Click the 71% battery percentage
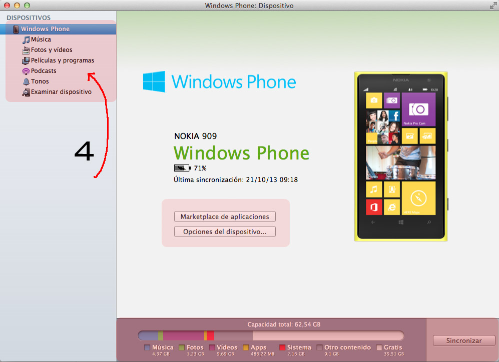The width and height of the screenshot is (499, 362). [200, 168]
